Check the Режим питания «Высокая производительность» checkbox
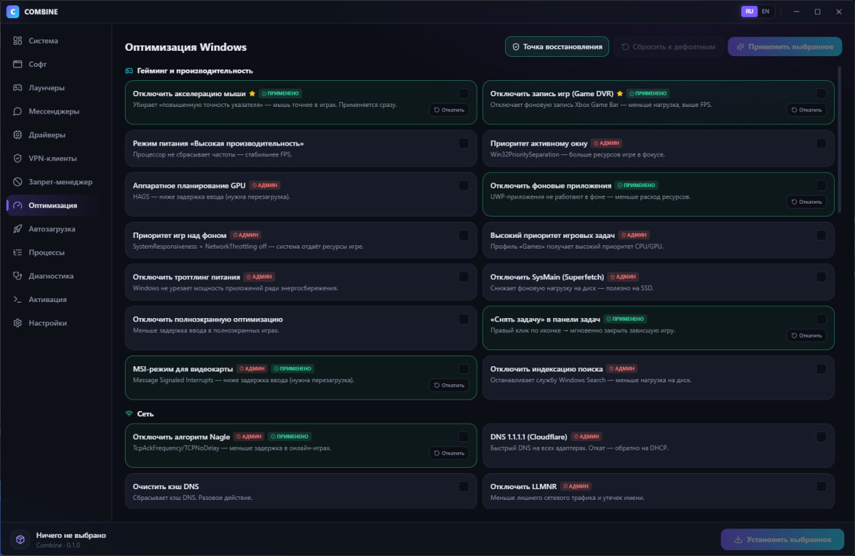Viewport: 855px width, 556px height. point(464,143)
